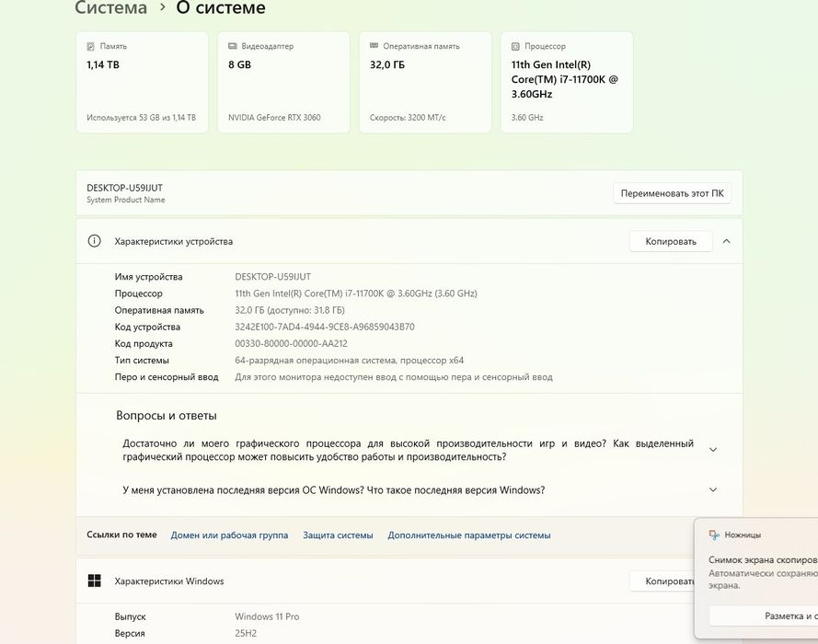
Task: Open the Оперативная память 32,0 ГБ card
Action: (425, 82)
